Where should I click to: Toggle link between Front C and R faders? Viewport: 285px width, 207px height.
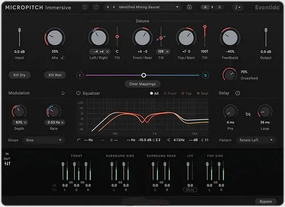83,182
